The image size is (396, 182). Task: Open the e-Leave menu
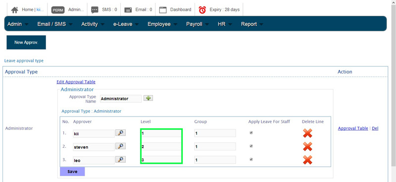coord(123,24)
